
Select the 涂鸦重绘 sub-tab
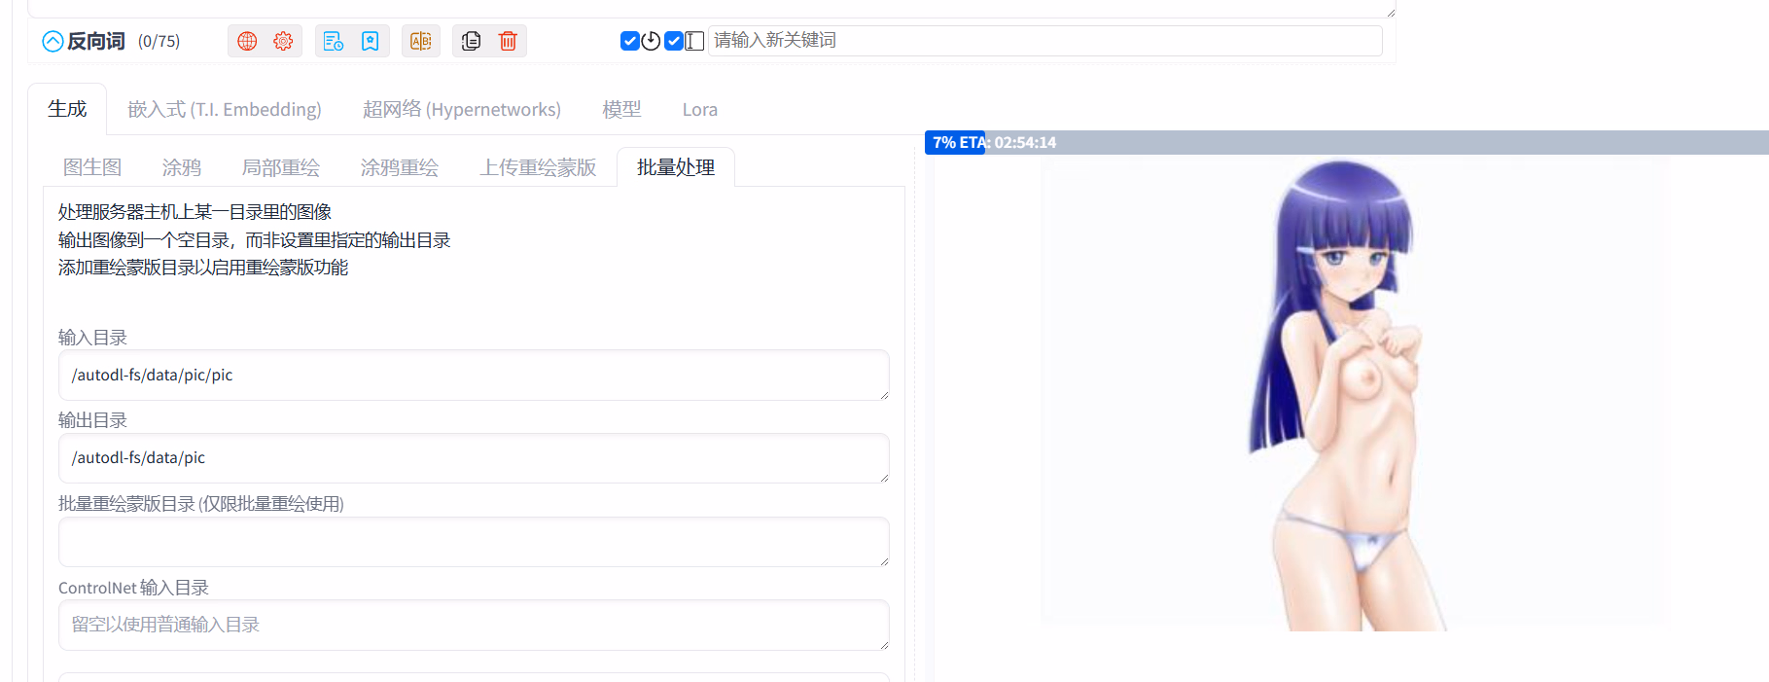pyautogui.click(x=399, y=167)
